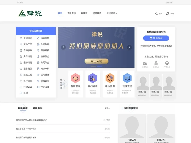Image resolution: width=191 pixels, height=143 pixels.
Task: Select the 行政诉讼 category
Action: coord(26,87)
